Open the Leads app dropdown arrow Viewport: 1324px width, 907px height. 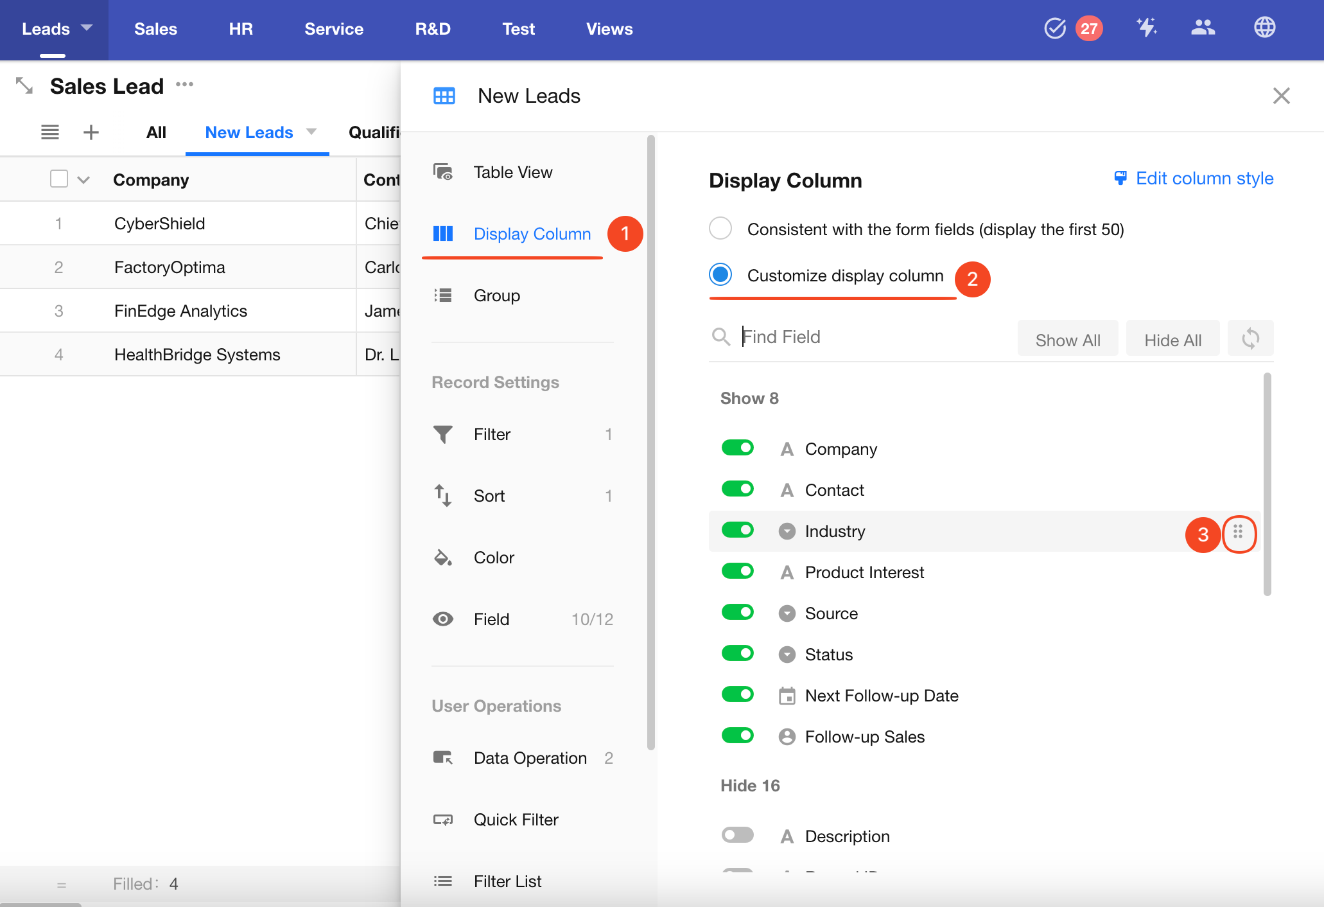[87, 28]
